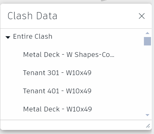The image size is (154, 134).
Task: Select Metal Deck - W Shapes-Co... entry
Action: (69, 55)
